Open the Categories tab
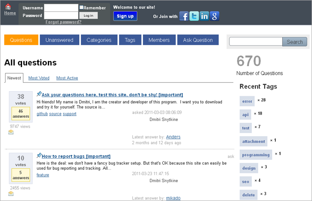The width and height of the screenshot is (312, 201). (x=99, y=40)
